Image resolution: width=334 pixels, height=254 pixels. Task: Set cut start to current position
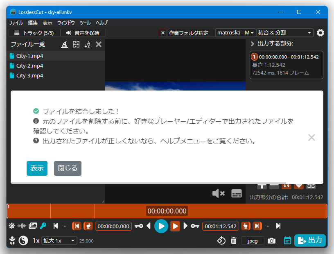[x=88, y=226]
